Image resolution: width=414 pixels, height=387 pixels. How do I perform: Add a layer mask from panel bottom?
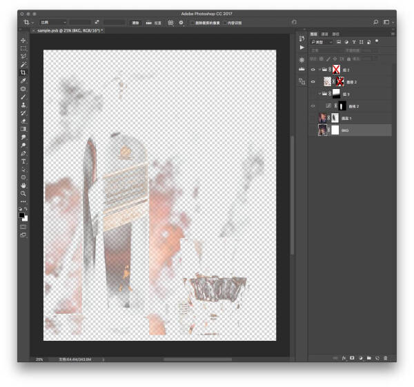pos(352,358)
